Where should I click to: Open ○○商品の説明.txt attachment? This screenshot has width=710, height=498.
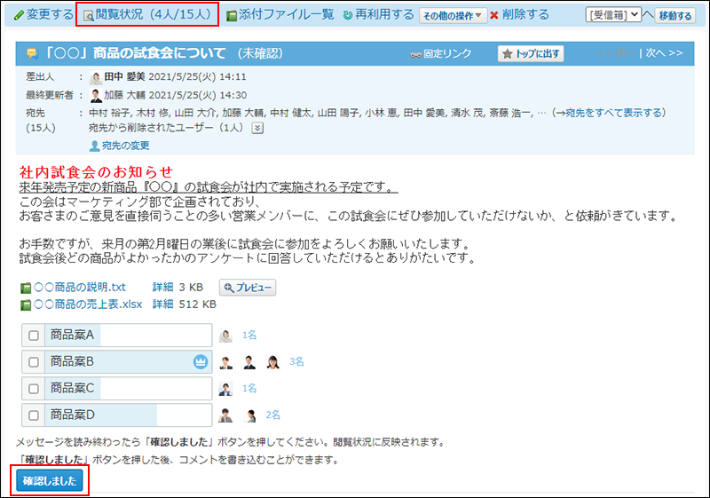coord(80,287)
